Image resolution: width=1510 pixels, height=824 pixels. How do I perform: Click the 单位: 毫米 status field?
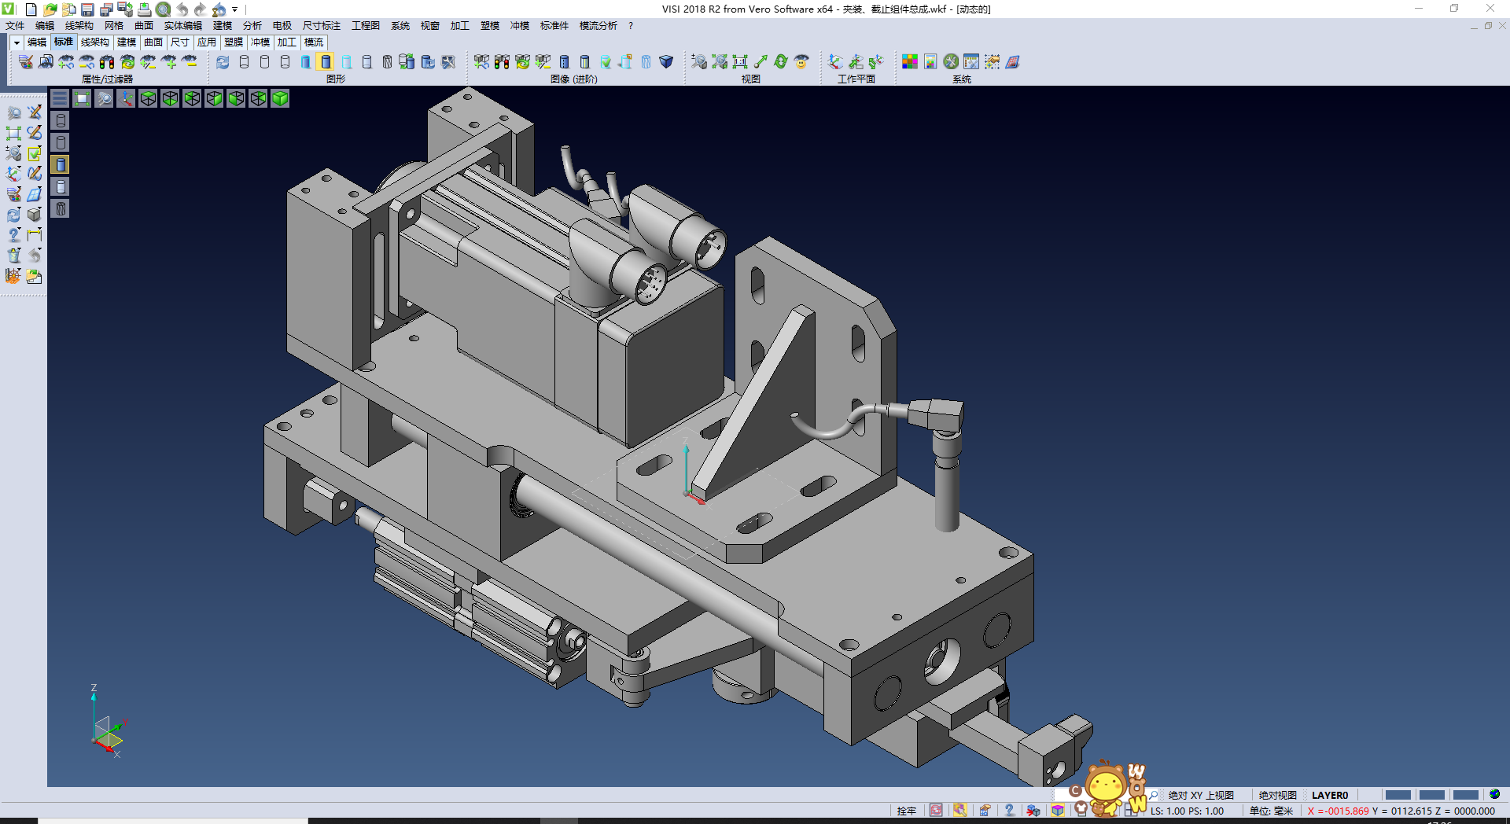[1271, 811]
